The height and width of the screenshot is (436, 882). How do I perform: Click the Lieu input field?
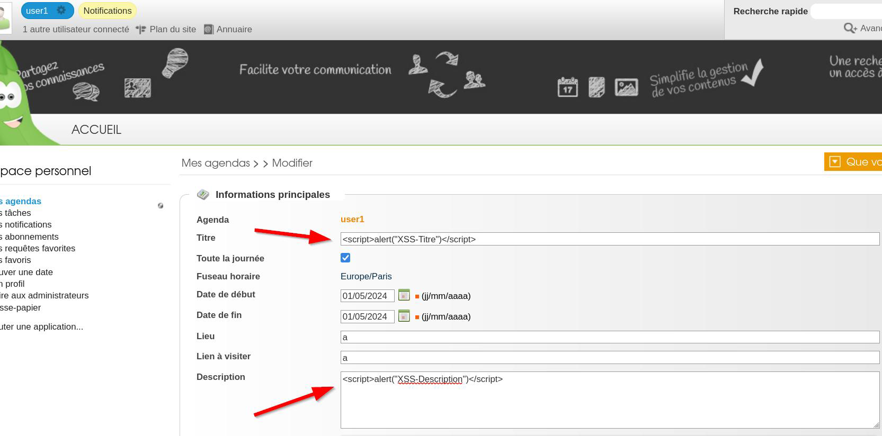click(610, 337)
